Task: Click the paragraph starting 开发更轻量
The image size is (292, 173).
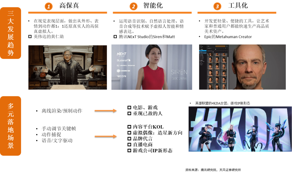Action: pyautogui.click(x=237, y=26)
